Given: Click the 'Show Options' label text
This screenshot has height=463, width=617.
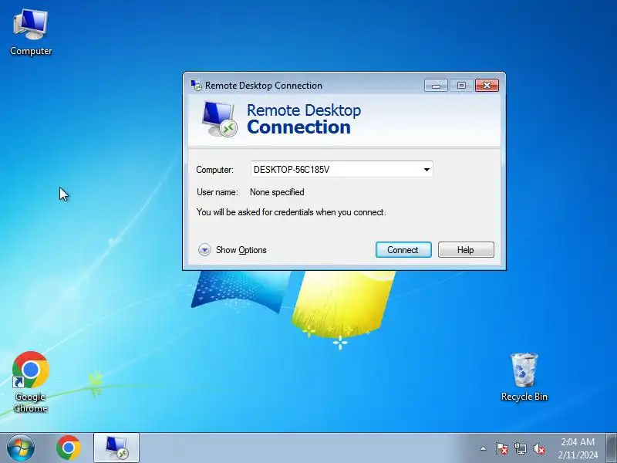Looking at the screenshot, I should [241, 250].
